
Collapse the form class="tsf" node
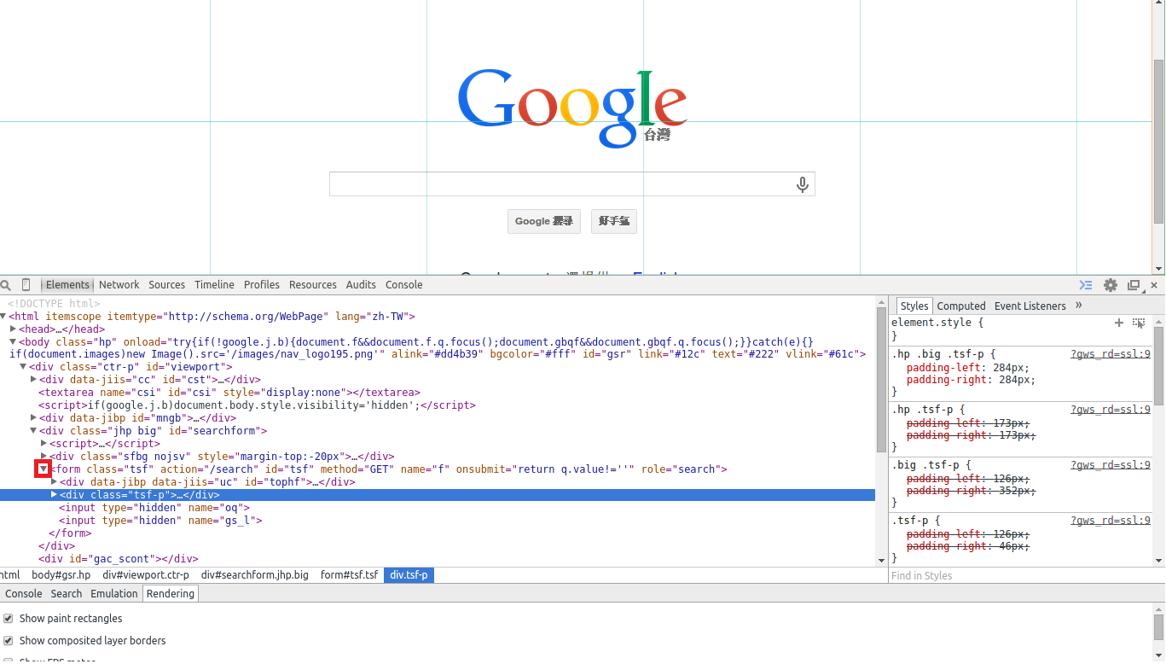(44, 469)
